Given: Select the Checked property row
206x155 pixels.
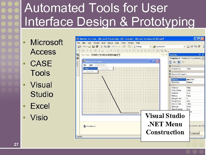Looking at the screenshot, I should click(188, 88).
